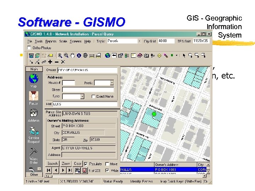Screen dimensions: 255x191
Task: Select the Other sidebar group button
Action: (x=34, y=175)
